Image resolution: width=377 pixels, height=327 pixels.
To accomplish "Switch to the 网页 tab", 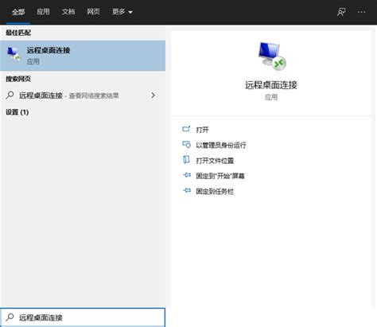I will (94, 12).
